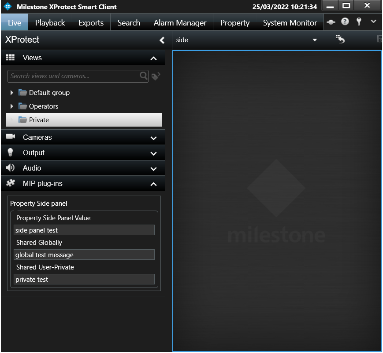The width and height of the screenshot is (383, 353).
Task: Click the tag filter icon beside search
Action: click(x=156, y=76)
